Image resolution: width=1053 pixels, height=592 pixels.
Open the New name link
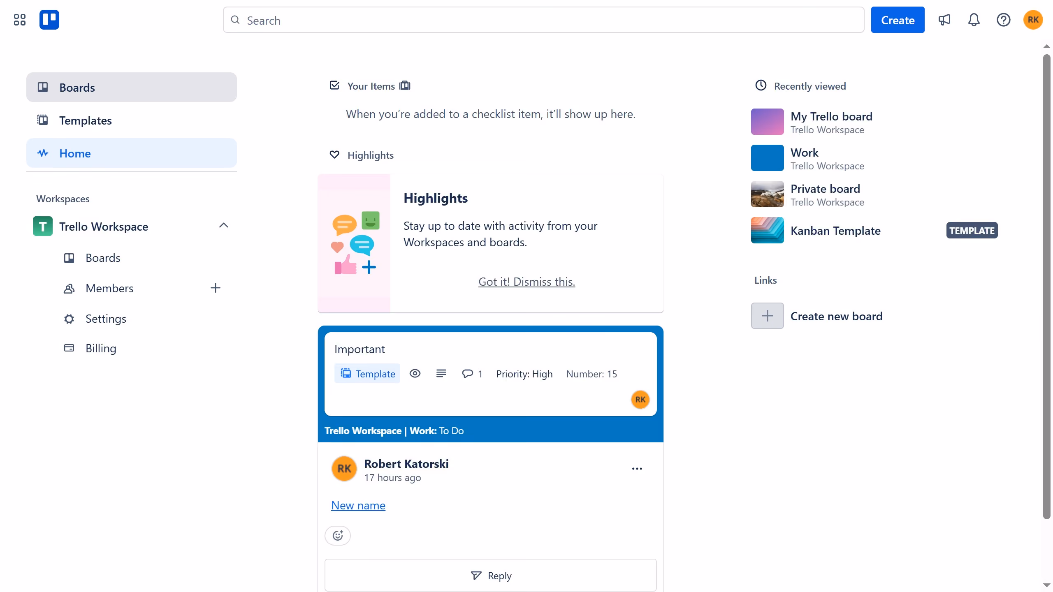click(358, 505)
